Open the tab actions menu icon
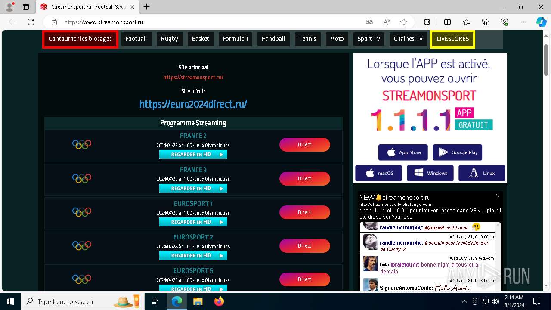 click(26, 7)
